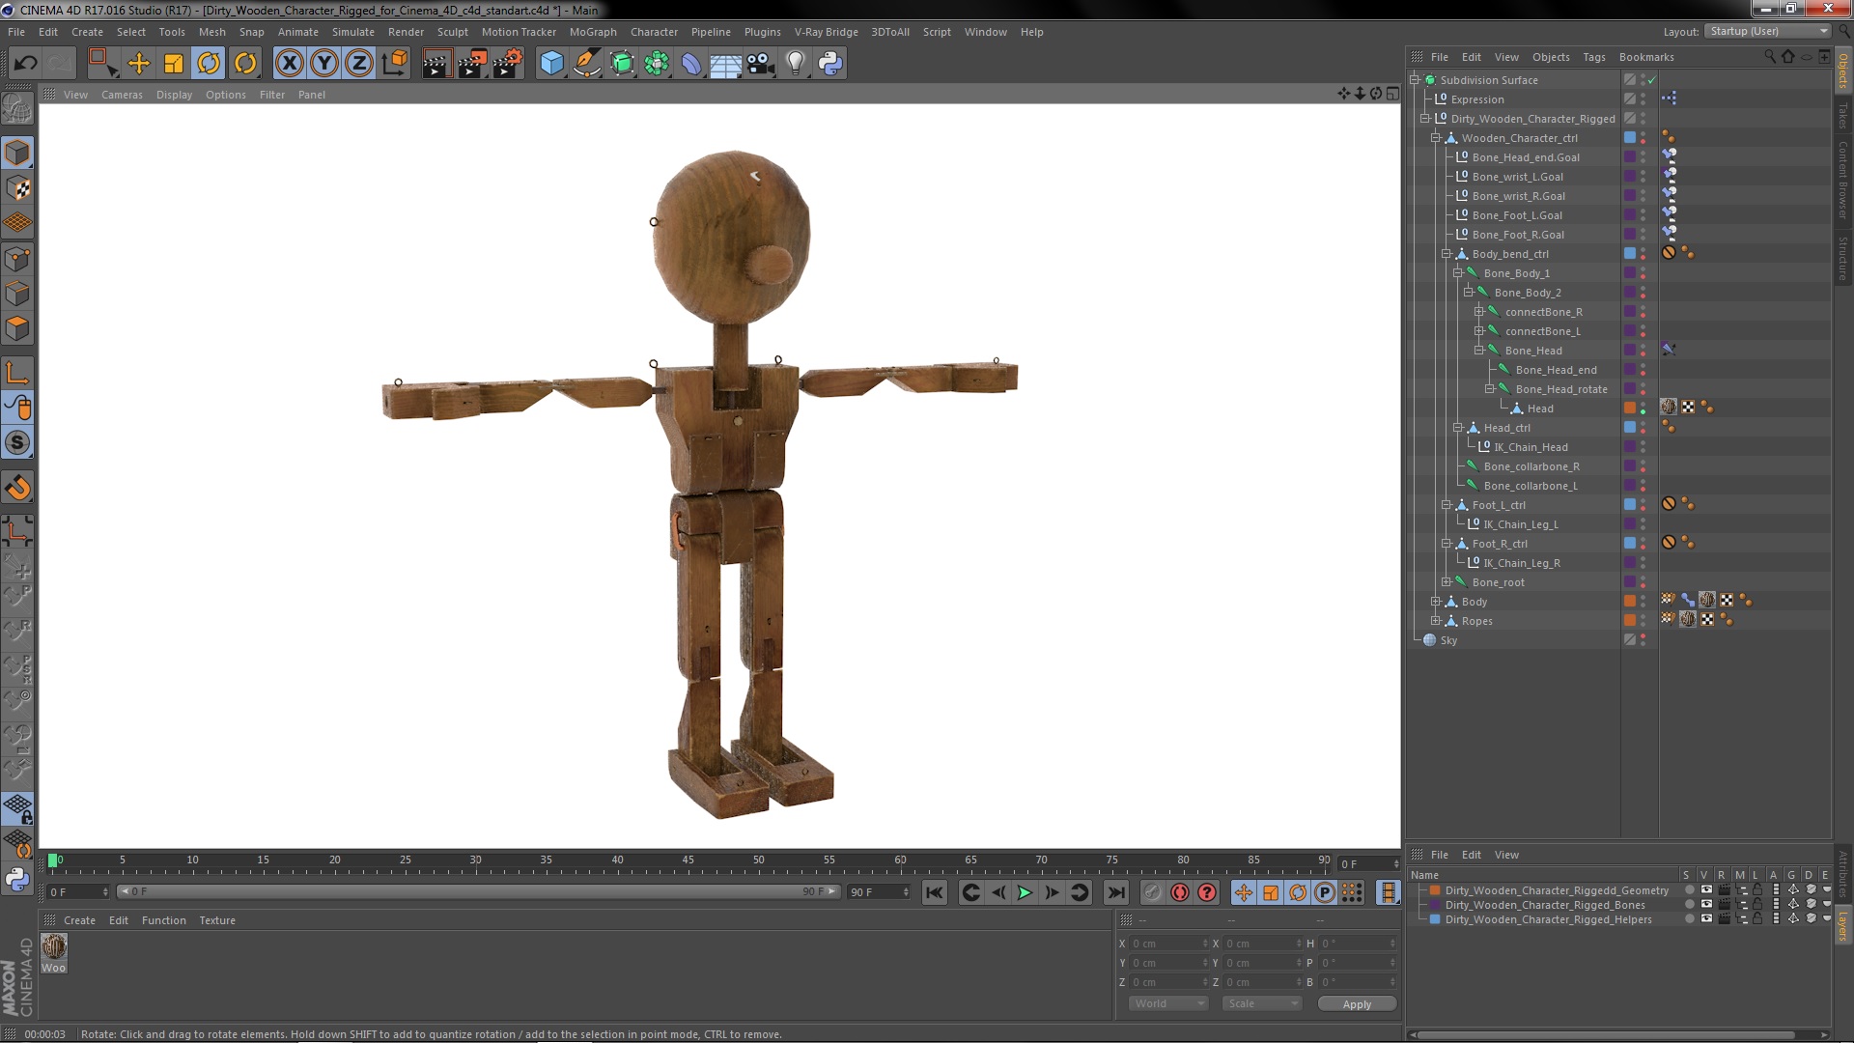Select the Create tab in material panel
The height and width of the screenshot is (1043, 1854).
(79, 919)
